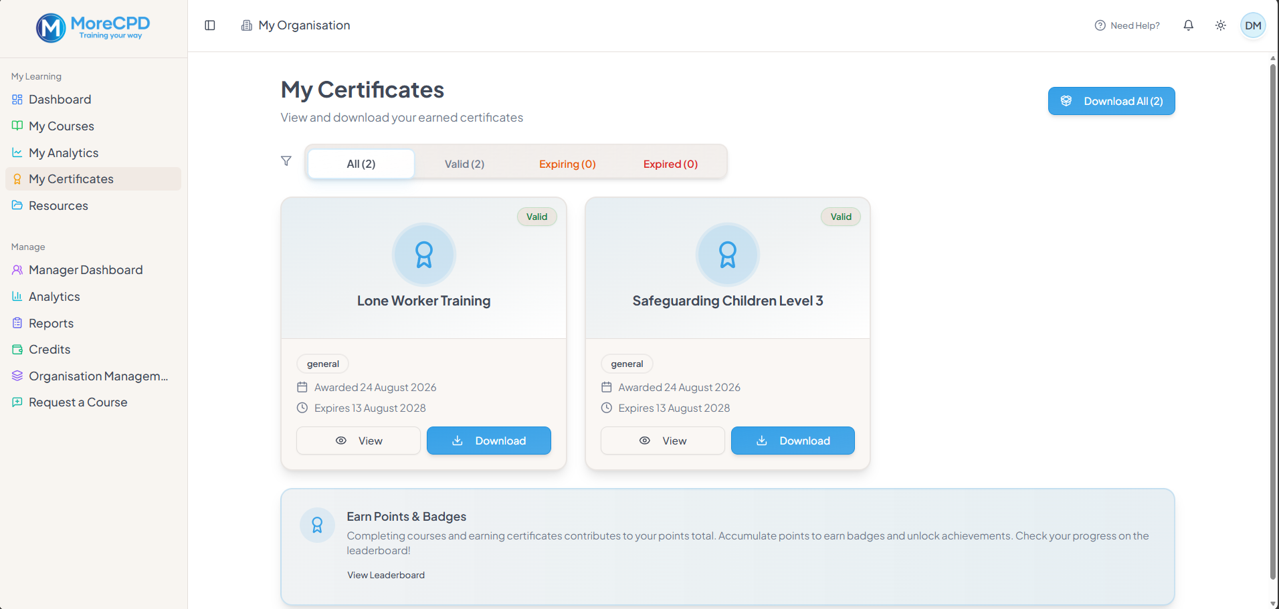Toggle the sidebar collapse icon
1279x609 pixels.
210,25
